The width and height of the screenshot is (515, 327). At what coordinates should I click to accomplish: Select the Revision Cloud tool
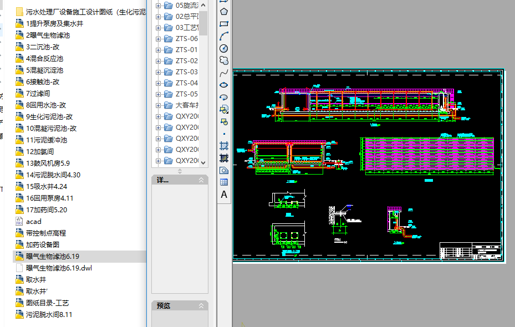point(223,60)
